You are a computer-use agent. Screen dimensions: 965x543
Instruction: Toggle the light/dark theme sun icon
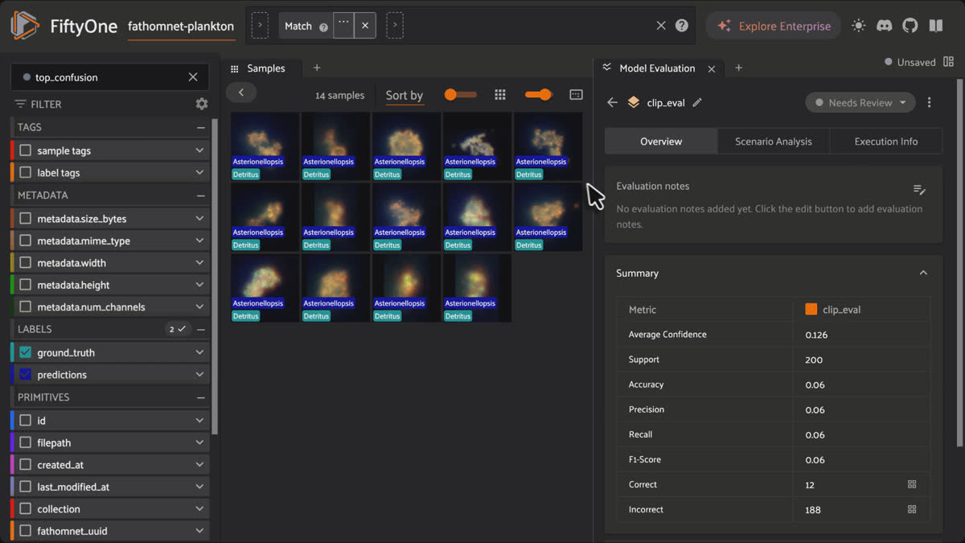(x=859, y=26)
